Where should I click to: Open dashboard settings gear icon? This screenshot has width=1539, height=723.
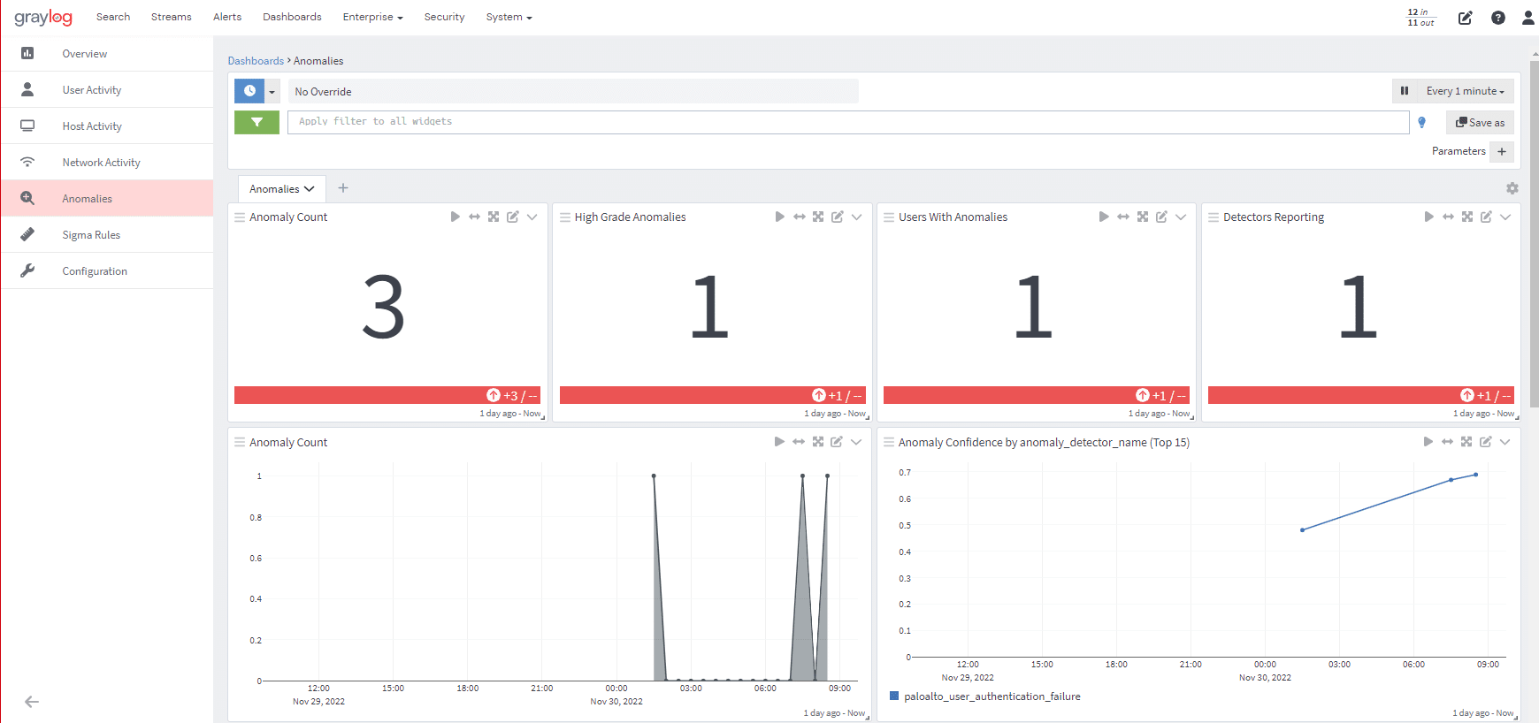point(1512,188)
